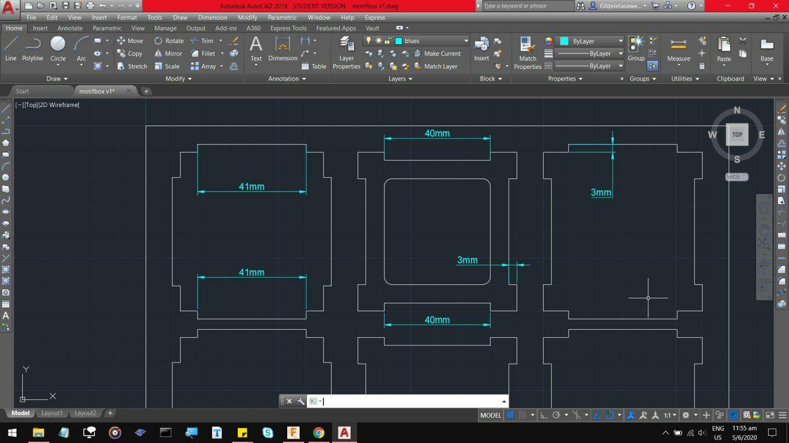Use the Fillet tool
The width and height of the screenshot is (789, 443).
(x=203, y=54)
